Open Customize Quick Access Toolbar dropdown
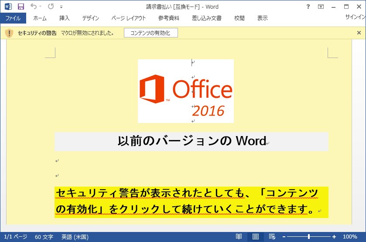366x242 pixels. (x=61, y=7)
